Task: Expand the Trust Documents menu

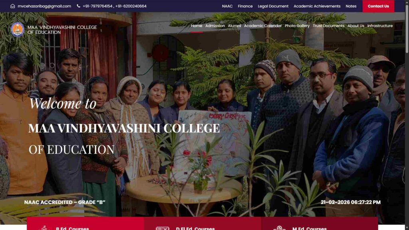Action: point(328,26)
